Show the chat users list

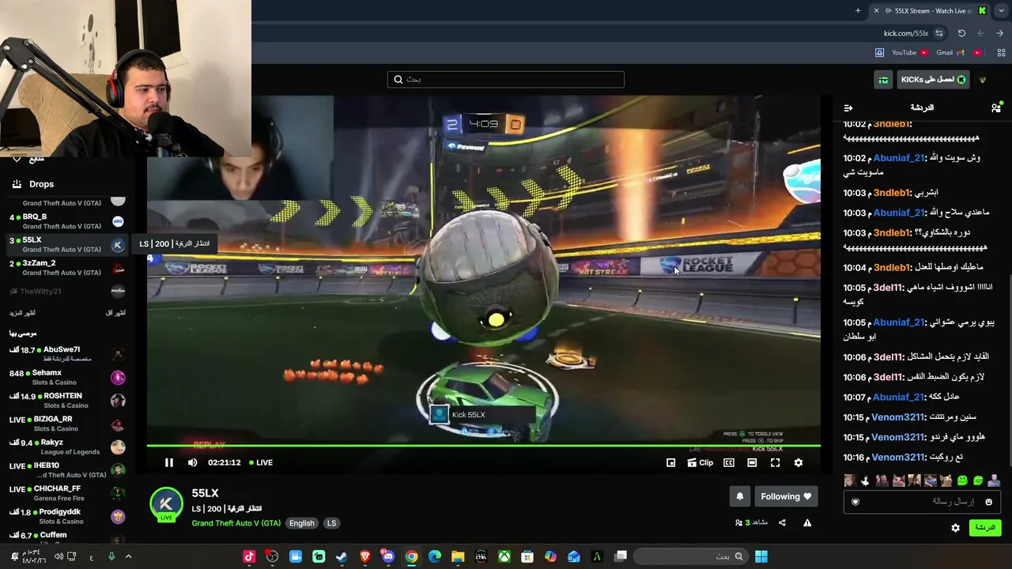(996, 107)
